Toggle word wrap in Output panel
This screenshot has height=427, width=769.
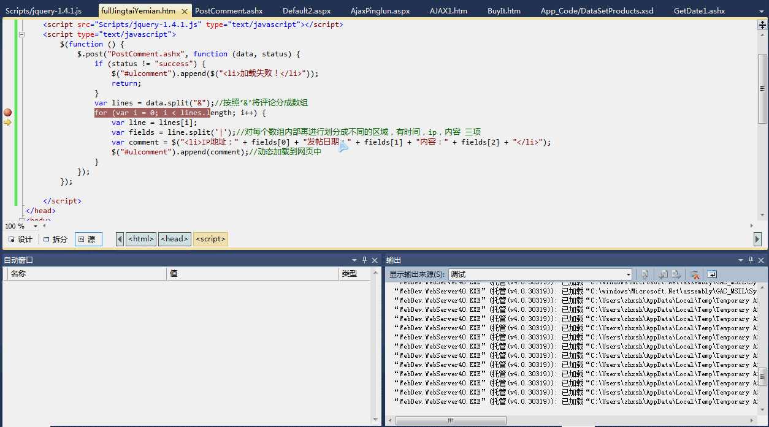[711, 274]
